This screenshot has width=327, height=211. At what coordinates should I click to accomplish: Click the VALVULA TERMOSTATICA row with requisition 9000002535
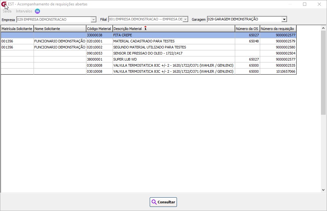tap(148, 65)
